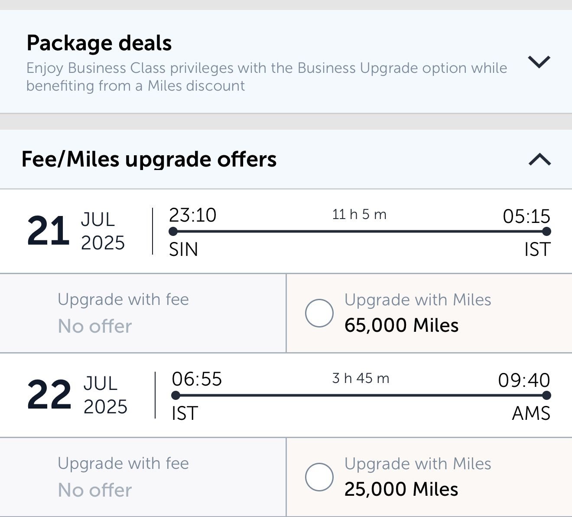Click the upward chevron next to upgrade offers
Image resolution: width=572 pixels, height=517 pixels.
click(539, 160)
